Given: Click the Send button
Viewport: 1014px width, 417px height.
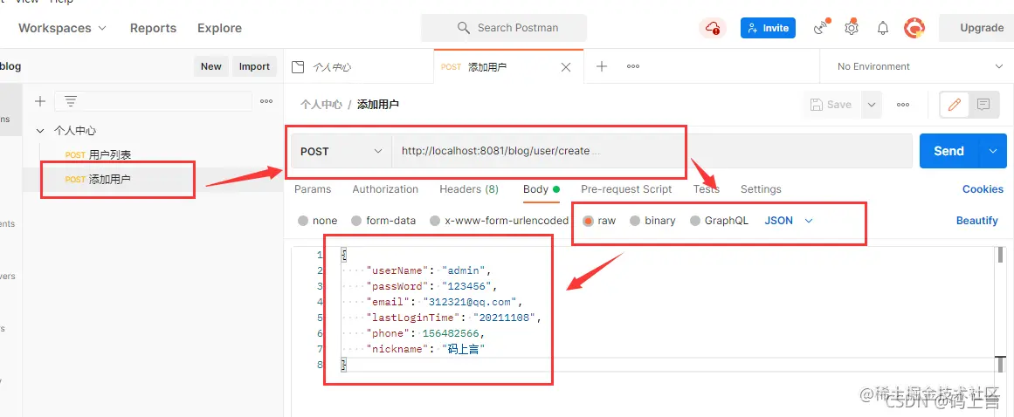Looking at the screenshot, I should [x=948, y=151].
